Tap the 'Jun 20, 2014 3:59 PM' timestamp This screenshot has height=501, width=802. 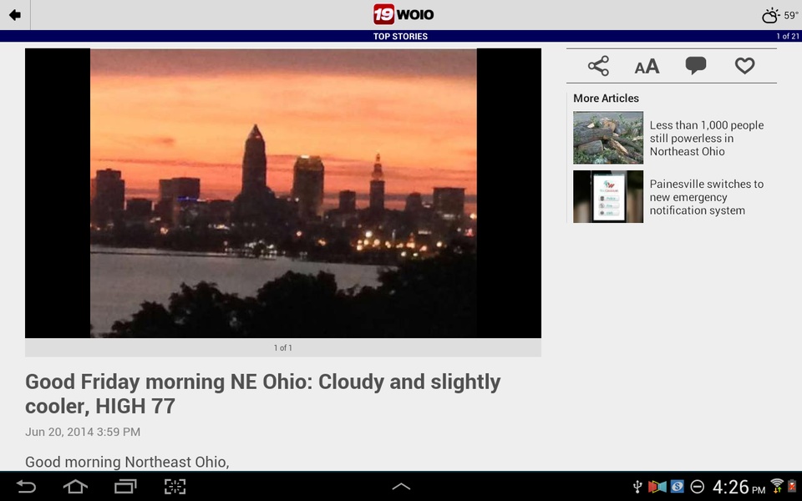(83, 432)
